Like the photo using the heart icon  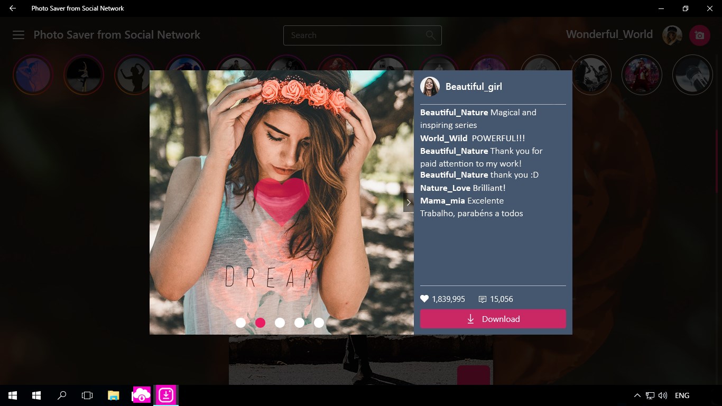tap(424, 299)
